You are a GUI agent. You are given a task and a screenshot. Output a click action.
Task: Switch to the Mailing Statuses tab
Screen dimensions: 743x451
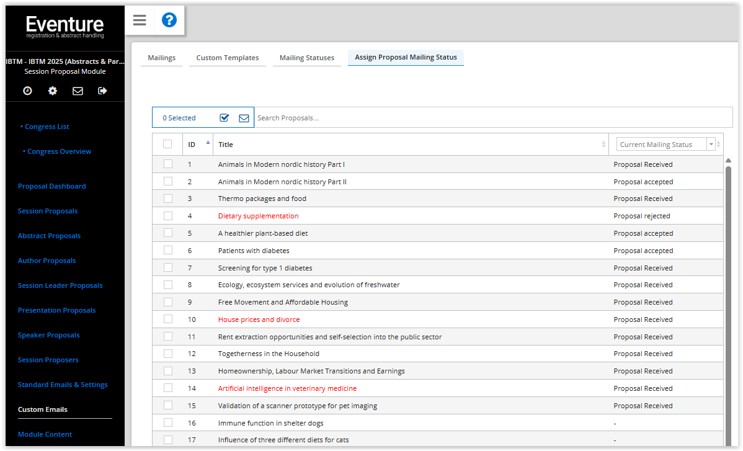[306, 58]
